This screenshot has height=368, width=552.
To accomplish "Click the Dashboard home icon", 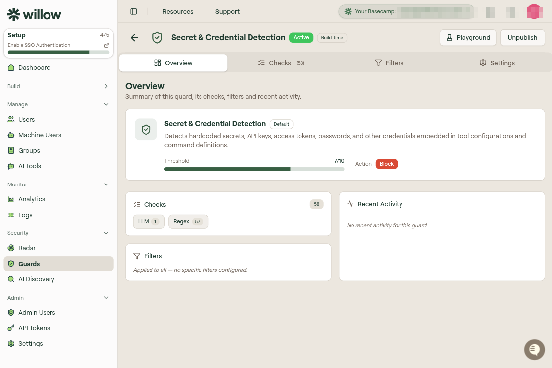I will click(11, 68).
